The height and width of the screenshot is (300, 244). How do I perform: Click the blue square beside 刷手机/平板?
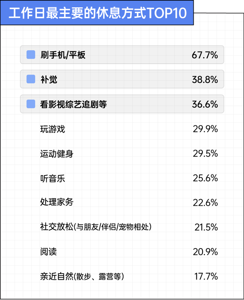coord(31,55)
